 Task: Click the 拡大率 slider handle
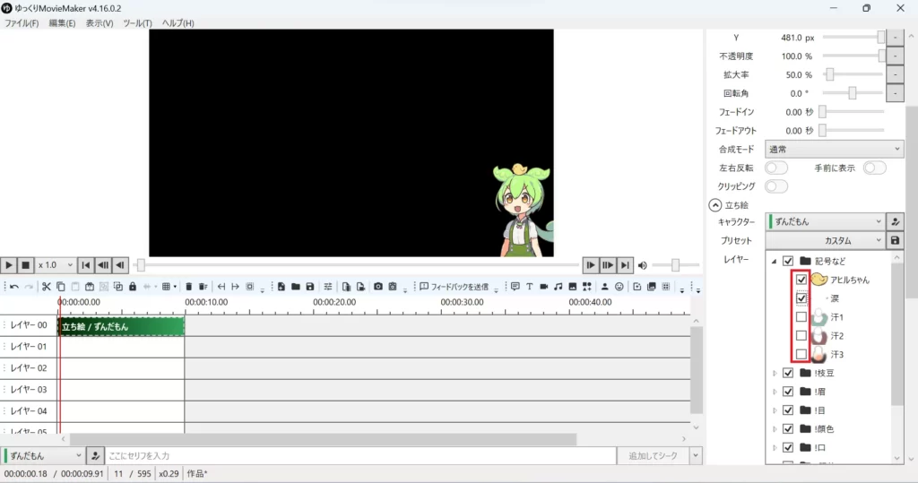tap(829, 75)
